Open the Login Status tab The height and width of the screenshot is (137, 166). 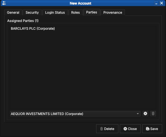pos(55,12)
